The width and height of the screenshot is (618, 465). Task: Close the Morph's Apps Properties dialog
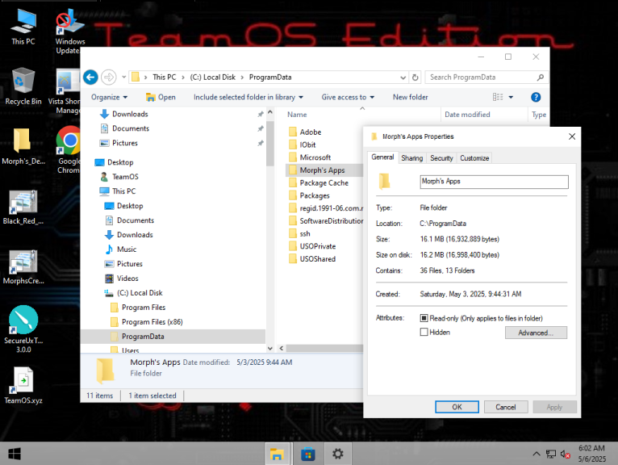[572, 136]
